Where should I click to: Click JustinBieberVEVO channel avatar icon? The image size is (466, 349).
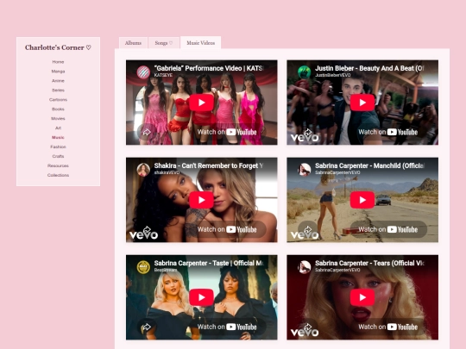(305, 72)
